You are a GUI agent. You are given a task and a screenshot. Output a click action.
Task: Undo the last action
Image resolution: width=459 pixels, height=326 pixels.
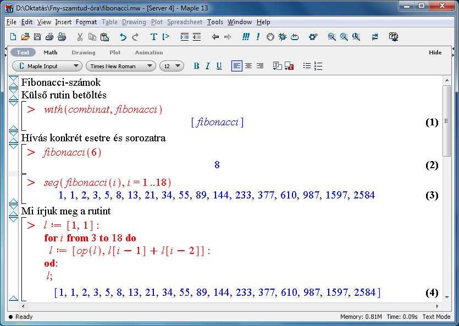(x=123, y=37)
